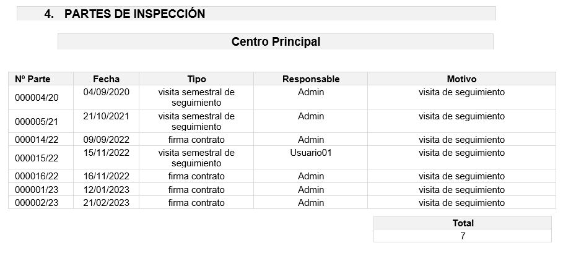The height and width of the screenshot is (256, 563).
Task: Click the Fecha column header
Action: point(106,79)
